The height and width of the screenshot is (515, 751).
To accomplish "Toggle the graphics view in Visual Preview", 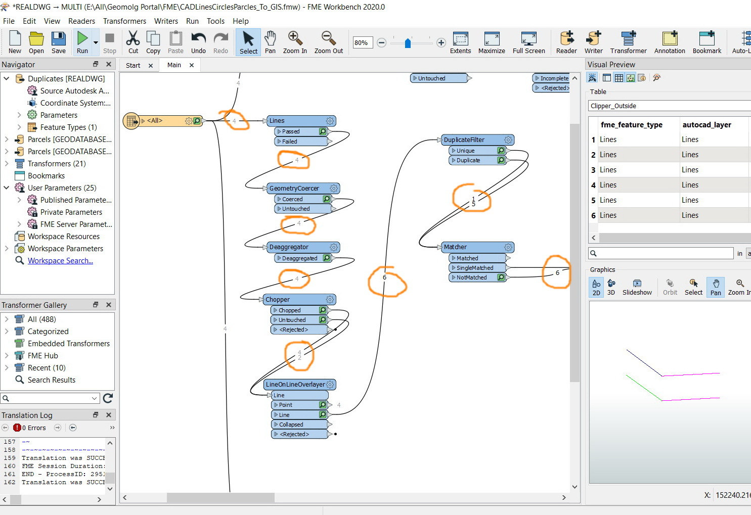I will pos(630,78).
